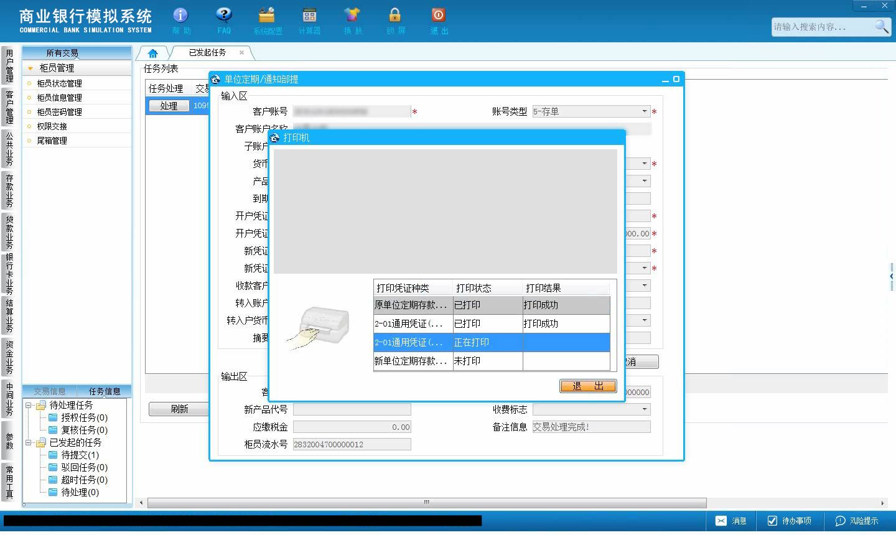Click the Exit (退出) toolbar icon
The height and width of the screenshot is (535, 896).
pyautogui.click(x=439, y=21)
